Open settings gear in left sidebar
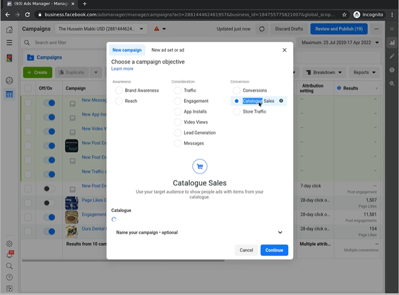 coord(10,243)
